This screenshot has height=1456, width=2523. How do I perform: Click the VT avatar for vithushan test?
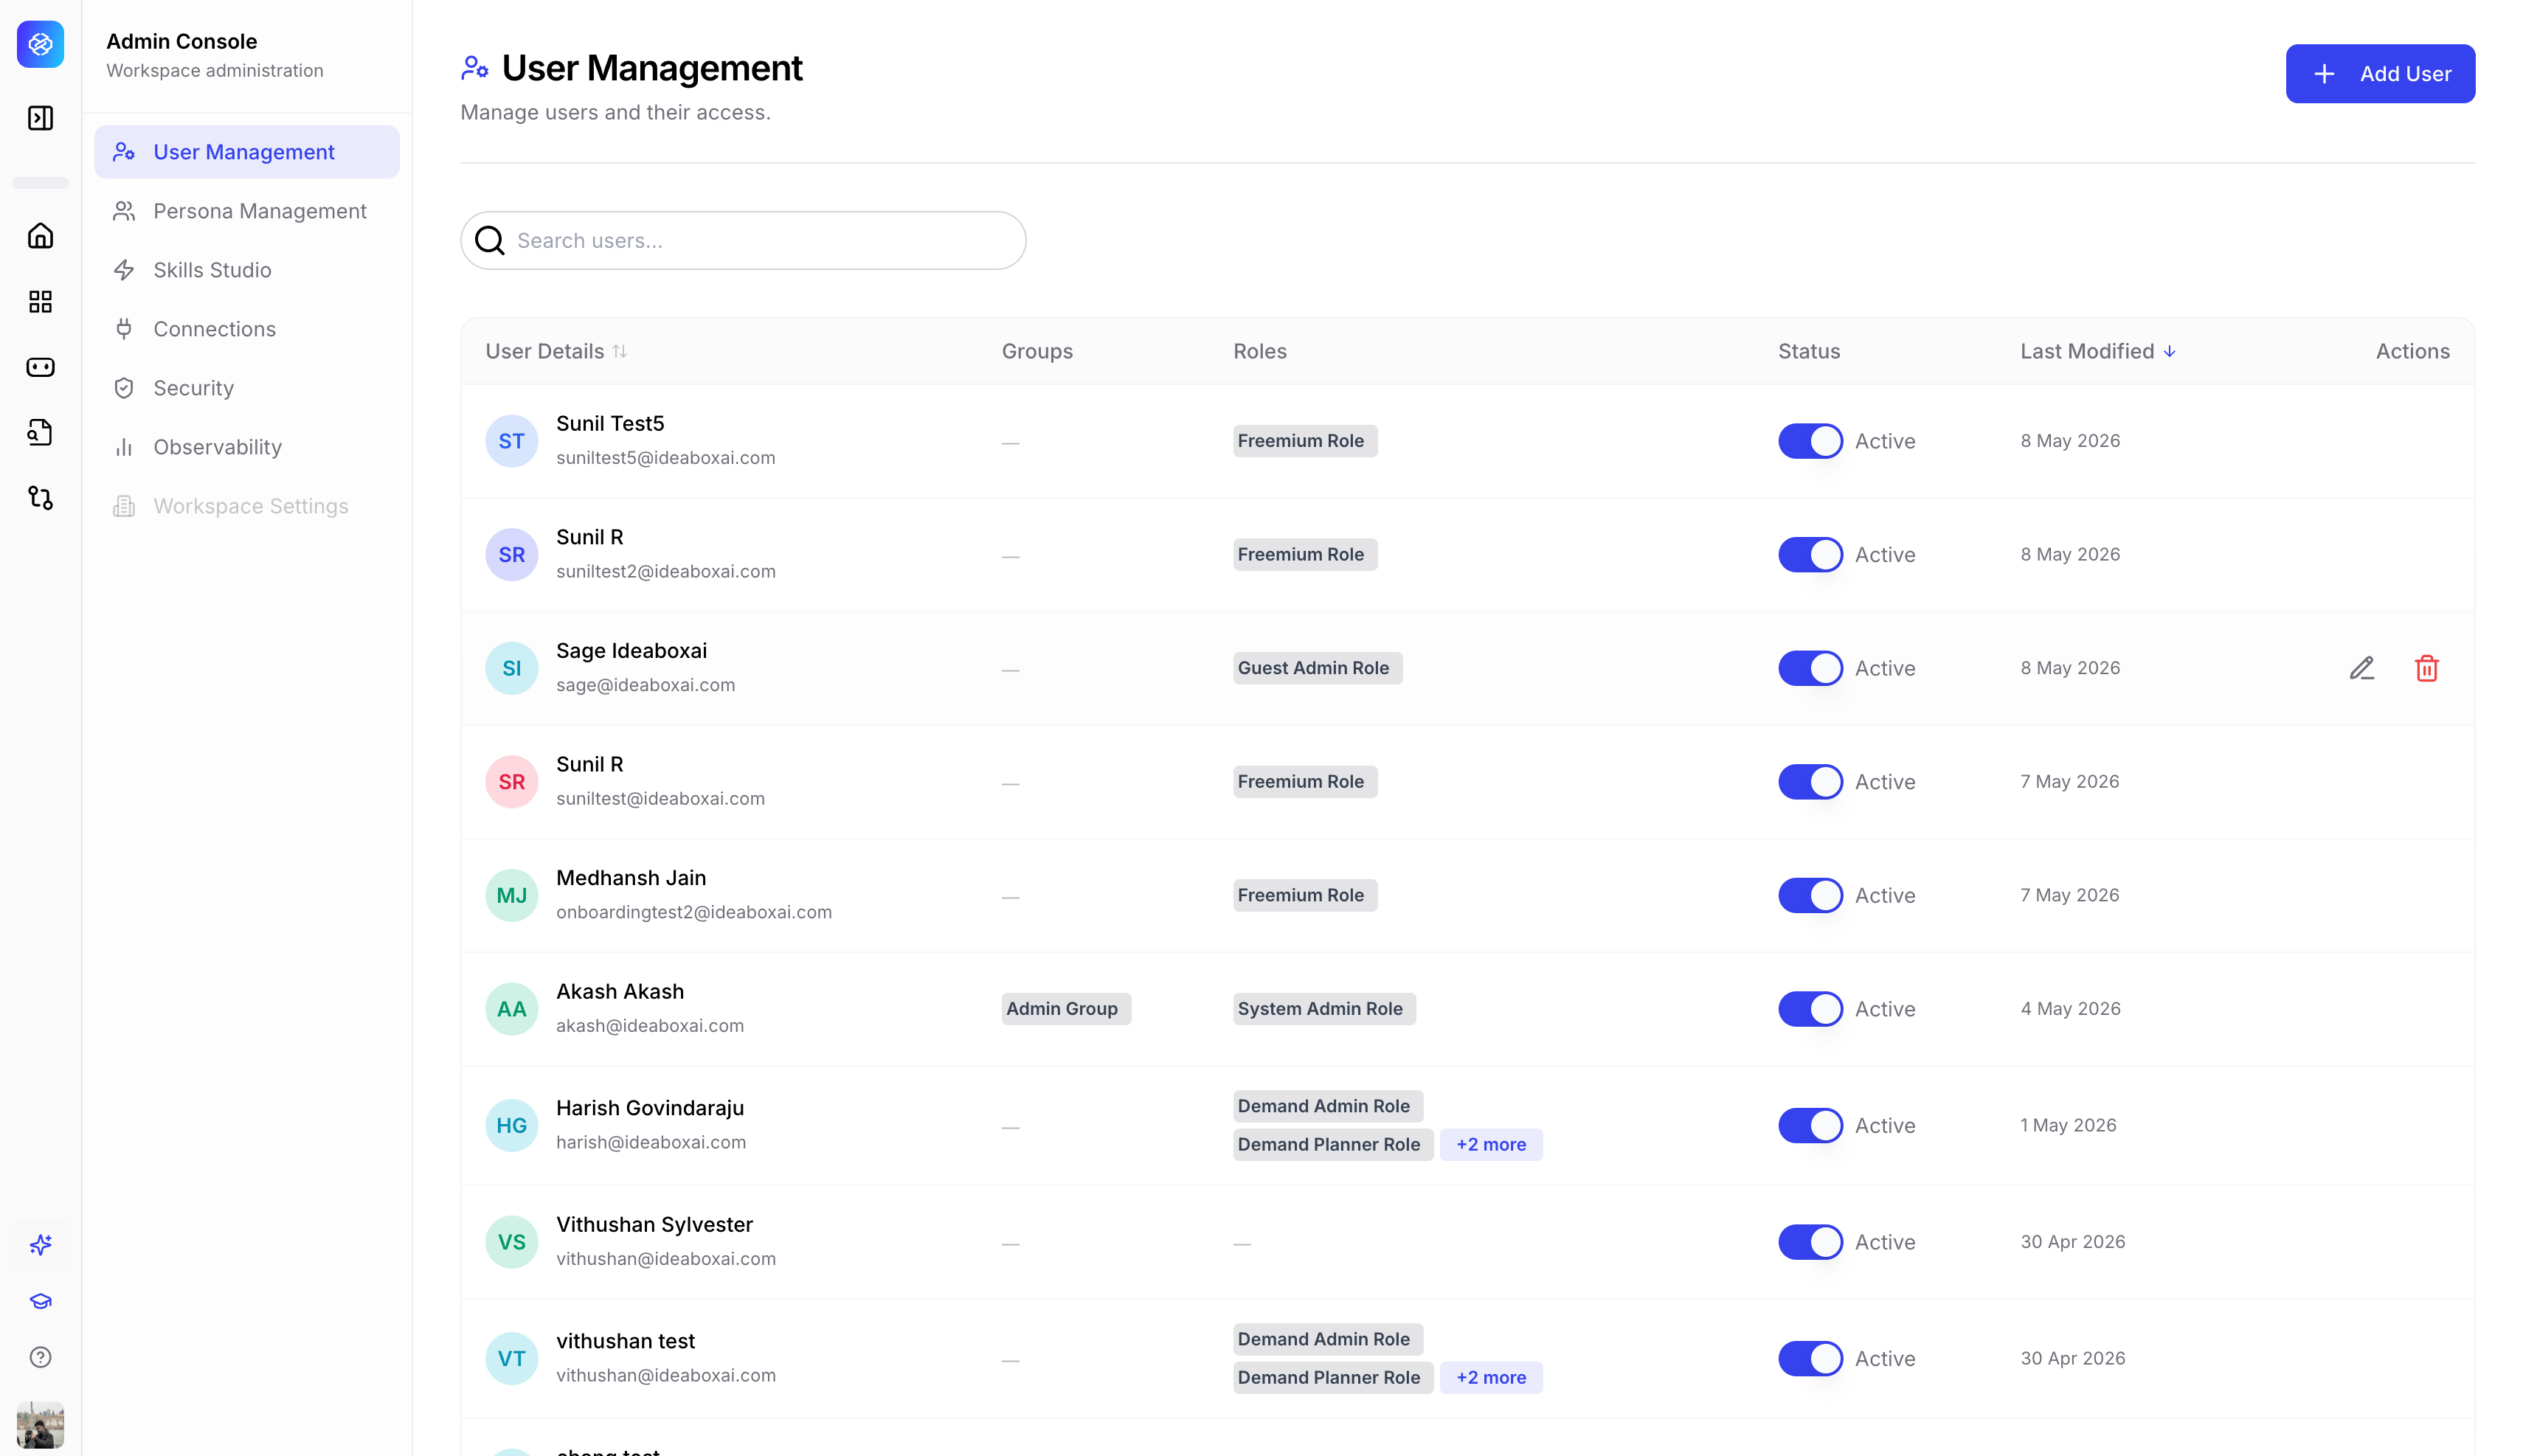[511, 1358]
